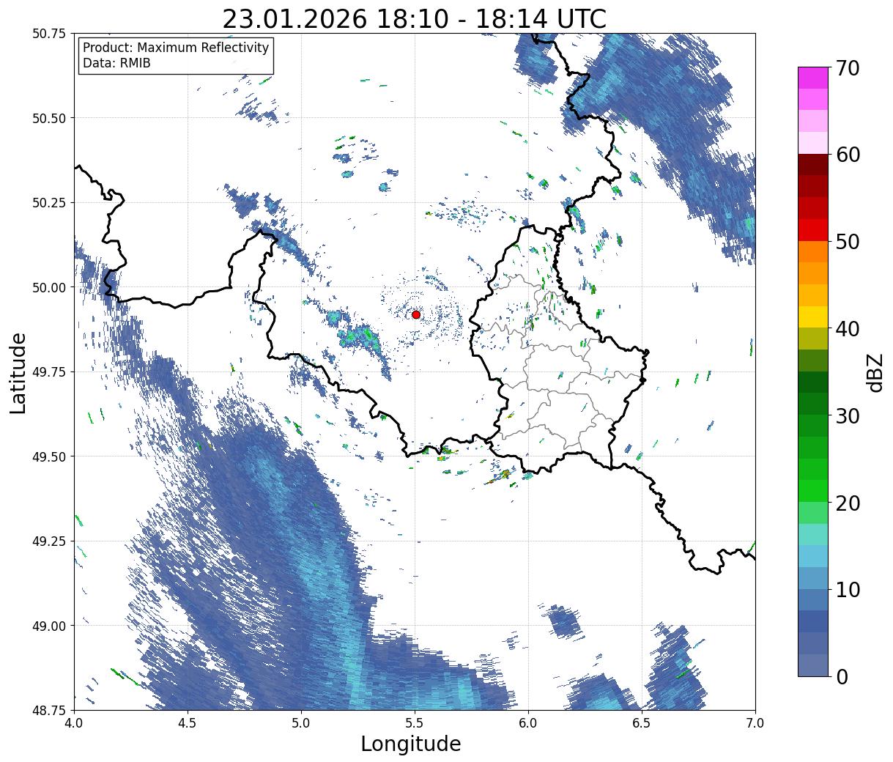The width and height of the screenshot is (893, 762).
Task: Select the 'Data: RMIB' text
Action: [116, 64]
